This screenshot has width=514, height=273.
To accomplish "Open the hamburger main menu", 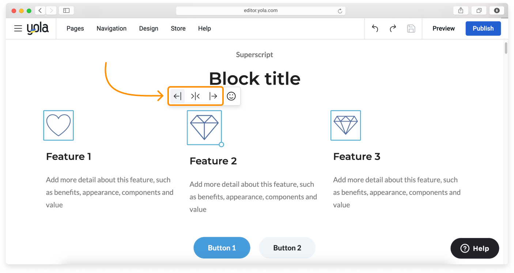I will point(18,28).
